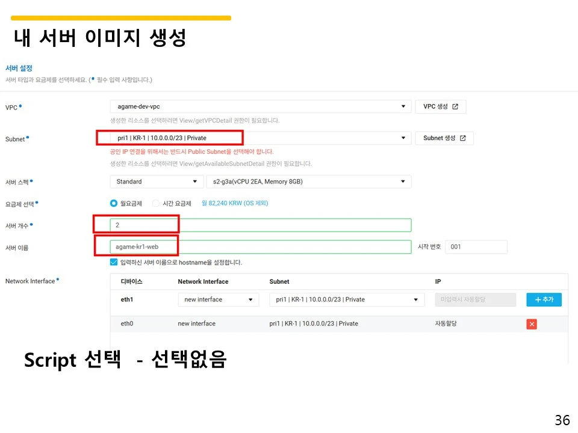Screen dimensions: 578x433
Task: Click external link icon on Subnet 생성 button
Action: click(463, 138)
